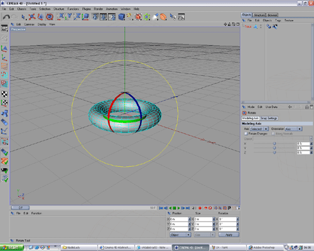Click the Add Light object icon
Screen dimensions: 314x251
pos(155,17)
